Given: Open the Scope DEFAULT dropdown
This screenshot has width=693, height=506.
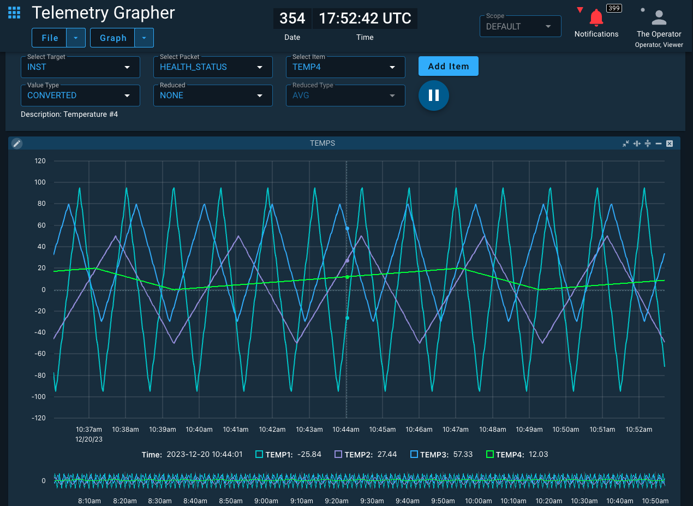Looking at the screenshot, I should [x=520, y=26].
